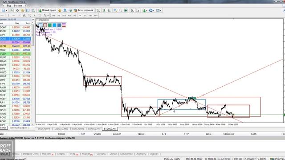Viewport: 285px width, 160px height.
Task: Select the M15 timeframe
Action: pos(64,16)
